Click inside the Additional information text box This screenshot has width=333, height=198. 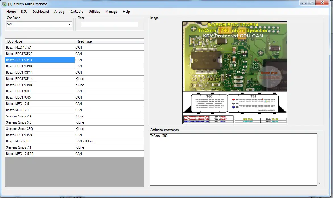coord(233,159)
